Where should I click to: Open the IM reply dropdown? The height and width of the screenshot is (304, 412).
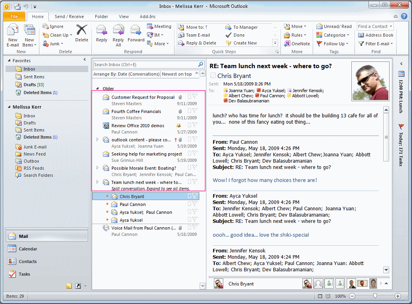pyautogui.click(x=155, y=35)
